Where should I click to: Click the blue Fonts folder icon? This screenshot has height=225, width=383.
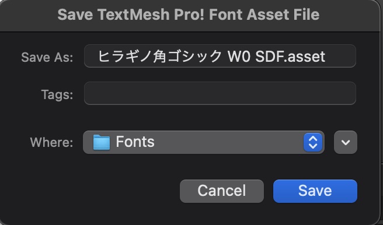click(102, 142)
